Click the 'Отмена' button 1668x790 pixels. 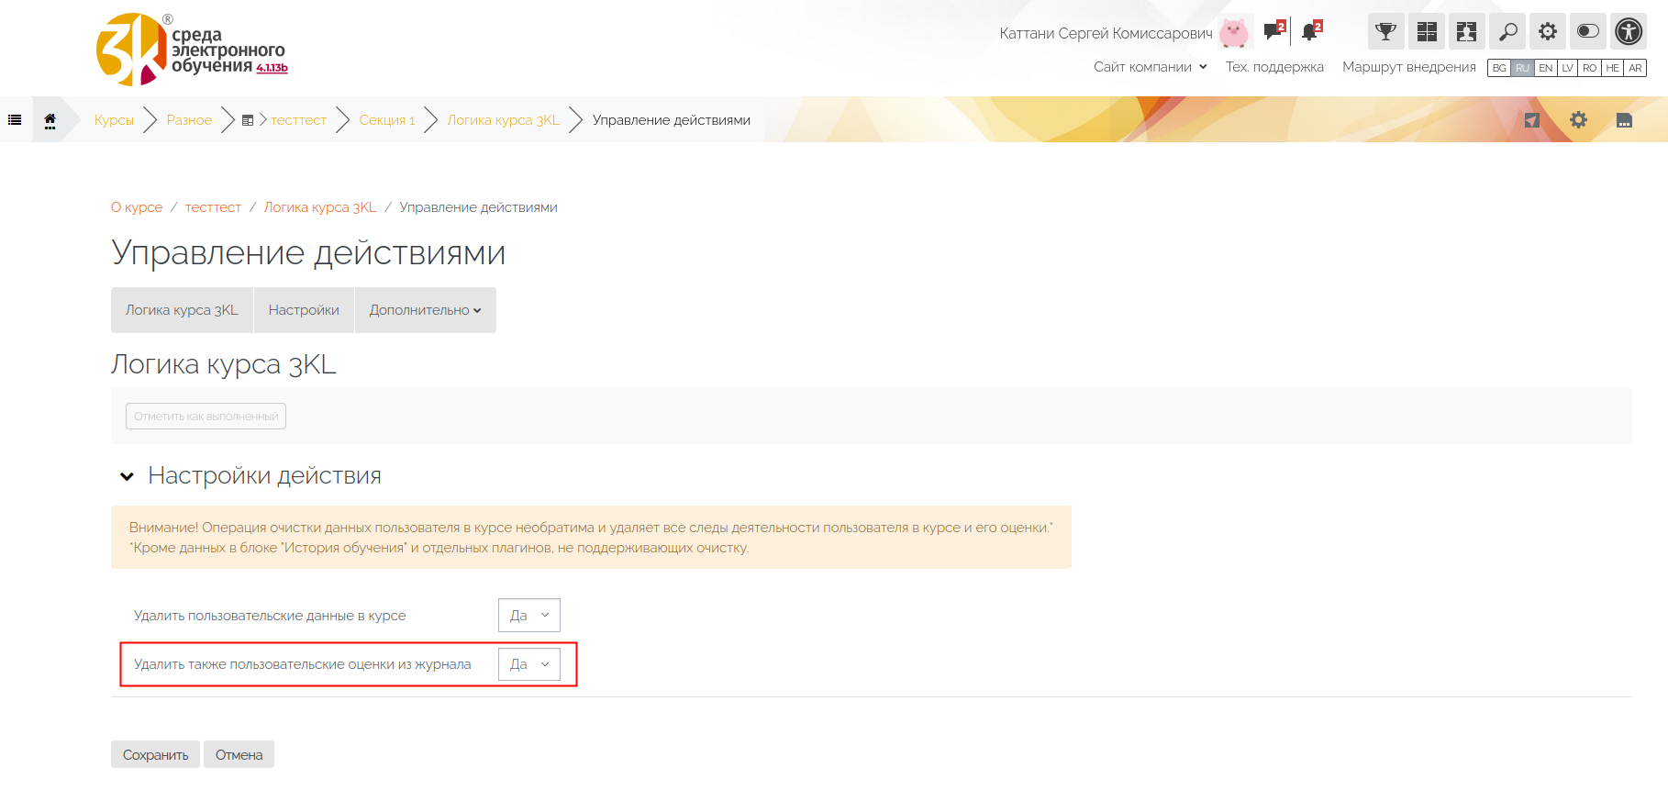[239, 755]
